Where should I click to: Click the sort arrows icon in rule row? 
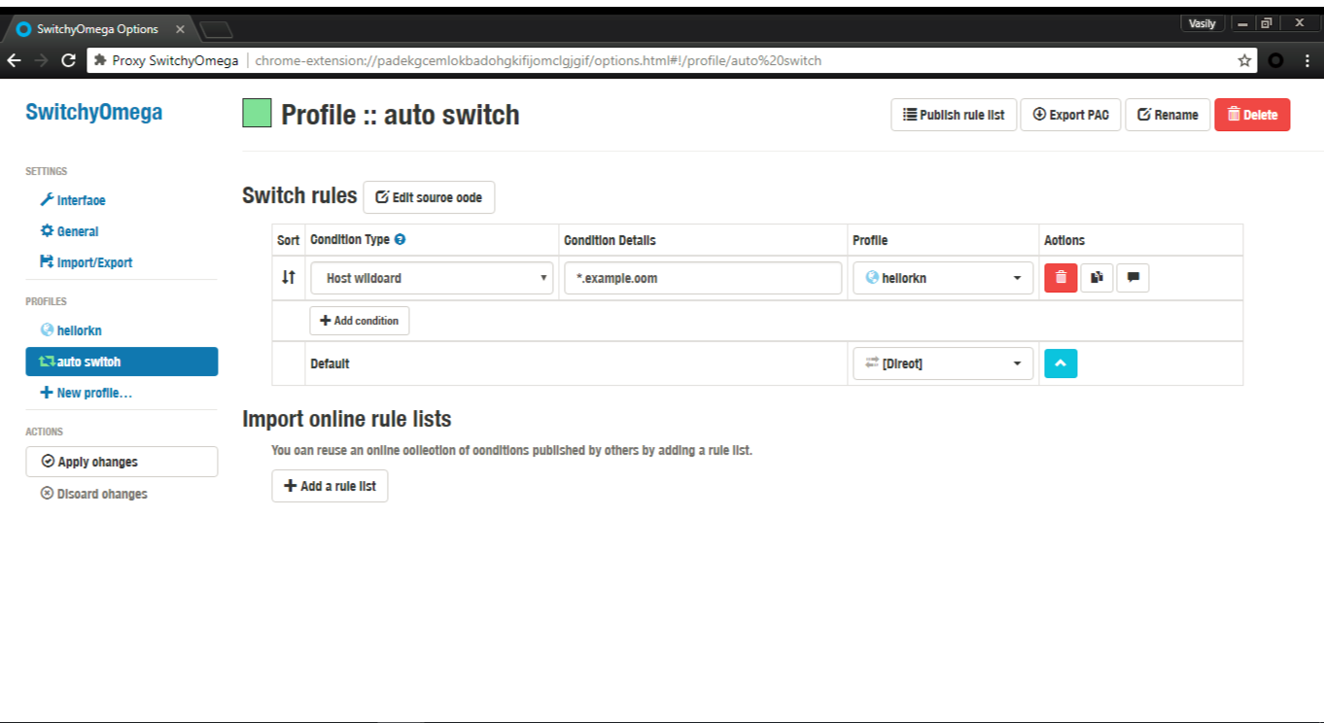coord(289,278)
